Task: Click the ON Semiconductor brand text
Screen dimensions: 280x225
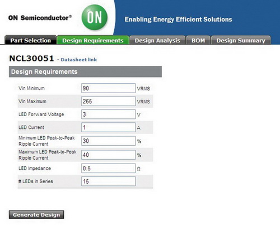Action: click(x=40, y=18)
